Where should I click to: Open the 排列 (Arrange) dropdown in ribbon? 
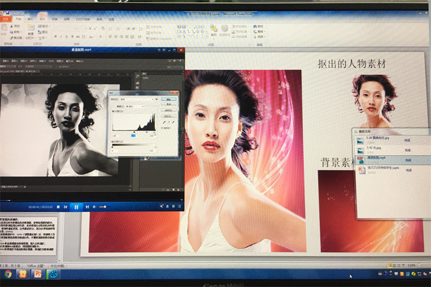[x=214, y=34]
